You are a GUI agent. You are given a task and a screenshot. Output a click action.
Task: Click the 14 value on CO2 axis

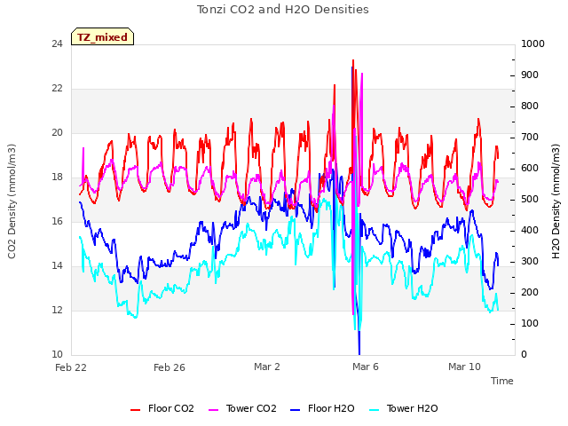tap(57, 266)
